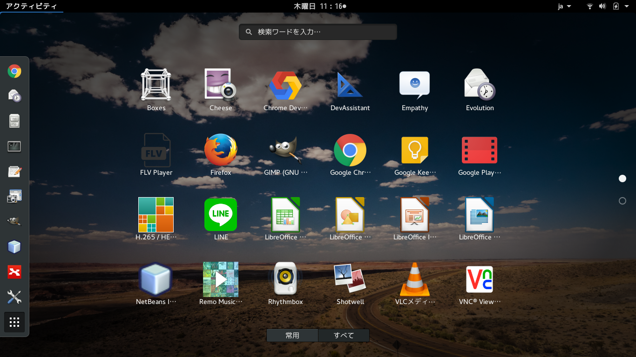
Task: Open the Terminal from the dock
Action: pyautogui.click(x=14, y=146)
